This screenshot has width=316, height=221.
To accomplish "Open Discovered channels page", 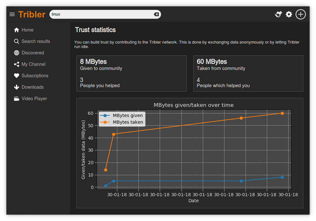I will click(33, 53).
